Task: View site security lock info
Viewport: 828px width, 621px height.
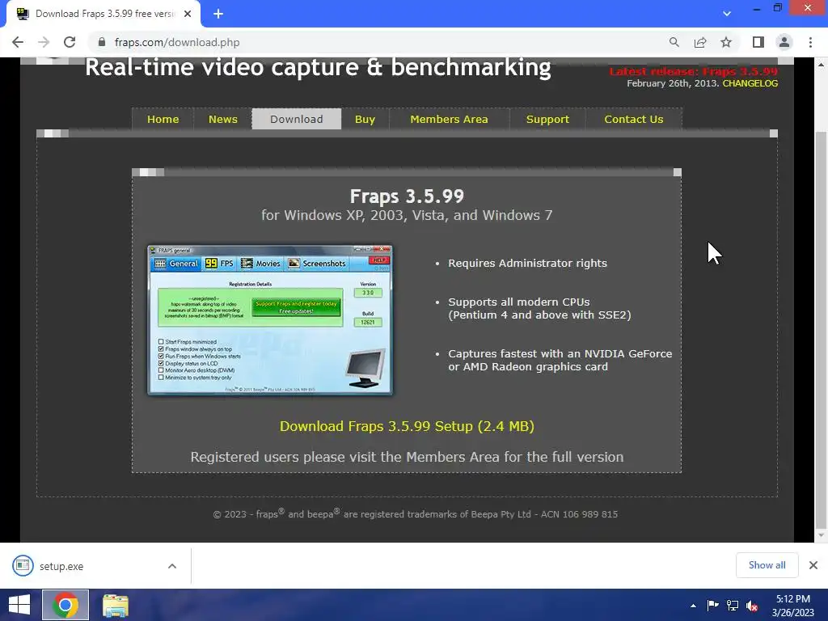Action: pos(102,42)
